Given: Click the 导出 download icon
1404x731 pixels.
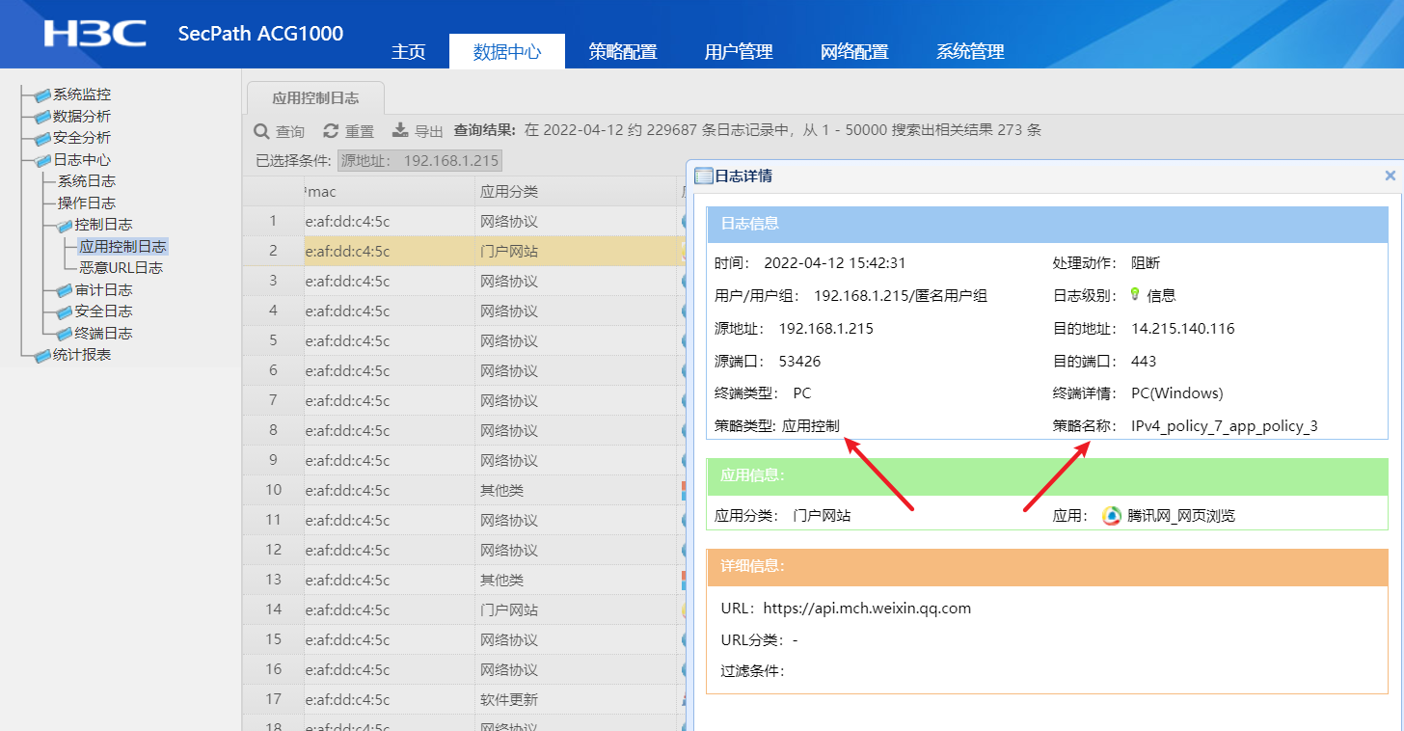Looking at the screenshot, I should (400, 131).
